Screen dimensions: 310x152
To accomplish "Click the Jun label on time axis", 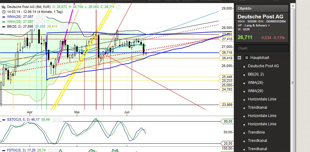I will (x=127, y=112).
